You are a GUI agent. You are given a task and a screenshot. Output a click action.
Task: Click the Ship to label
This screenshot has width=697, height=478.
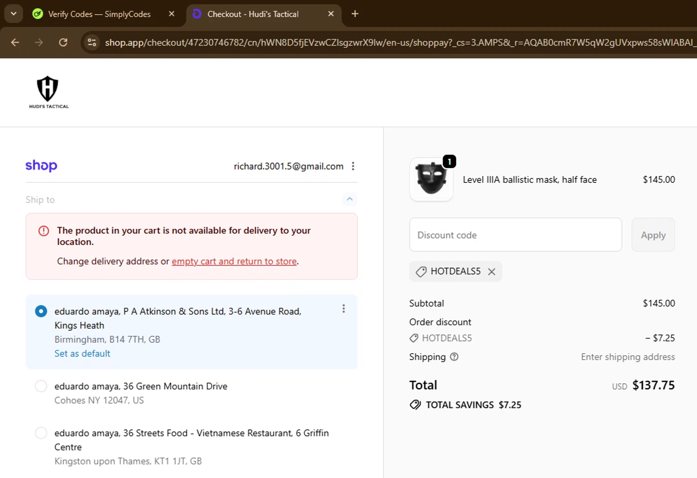40,200
